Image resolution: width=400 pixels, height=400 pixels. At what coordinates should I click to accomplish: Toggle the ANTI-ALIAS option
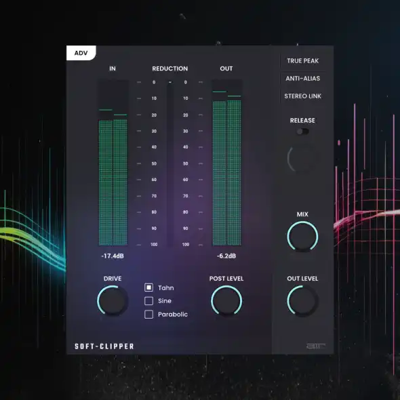pos(302,79)
